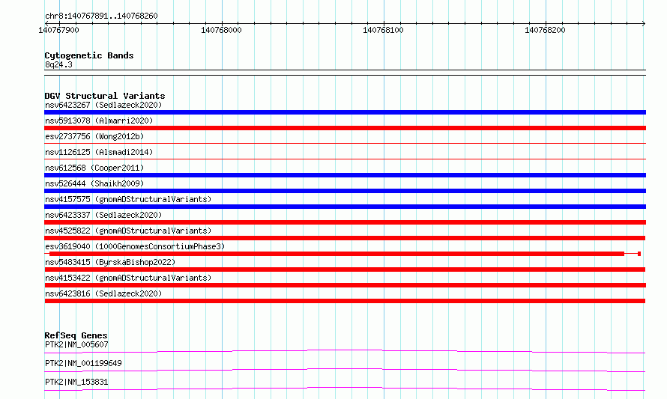Click ruler position 140768000
Screen dimensions: 667x399
[x=221, y=30]
